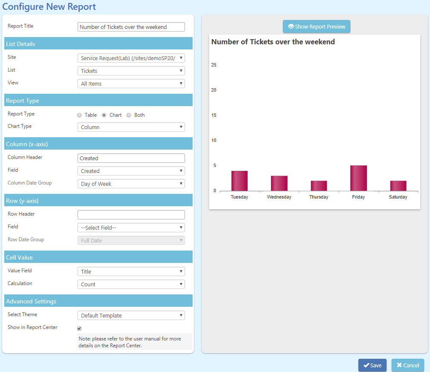
Task: Click the Save button
Action: 372,365
